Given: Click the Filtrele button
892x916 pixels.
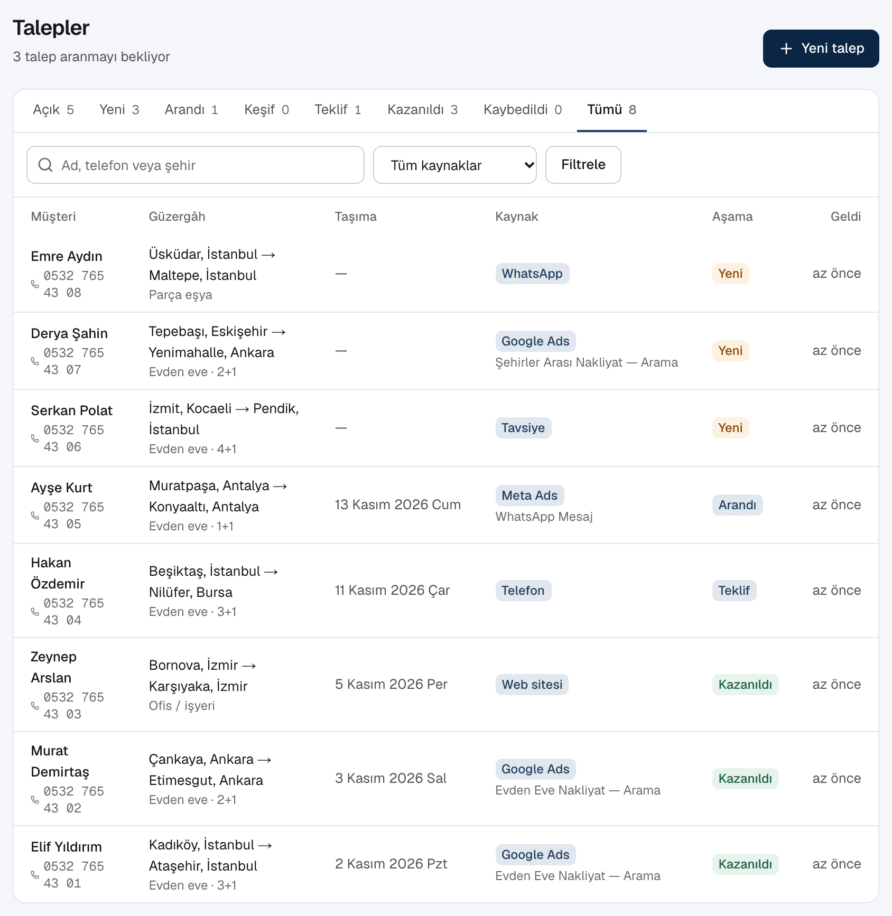Looking at the screenshot, I should coord(583,165).
